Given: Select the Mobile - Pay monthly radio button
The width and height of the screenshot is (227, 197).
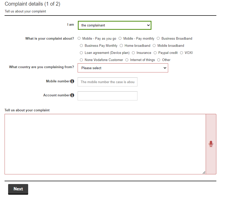Looking at the screenshot, I should 120,39.
